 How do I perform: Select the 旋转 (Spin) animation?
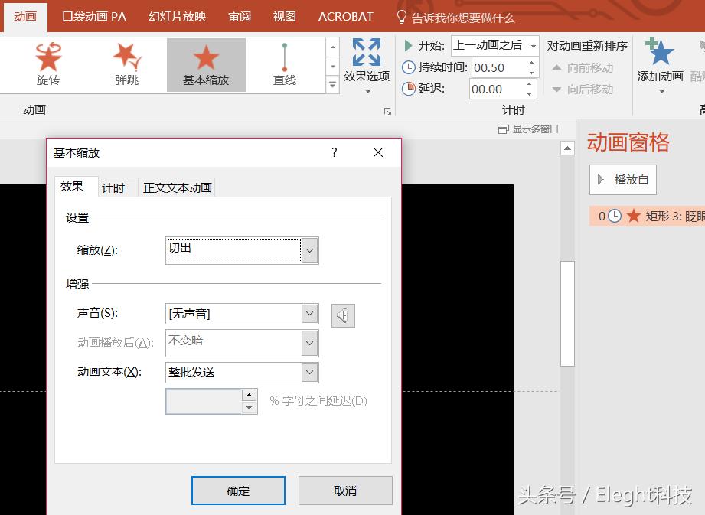(48, 64)
